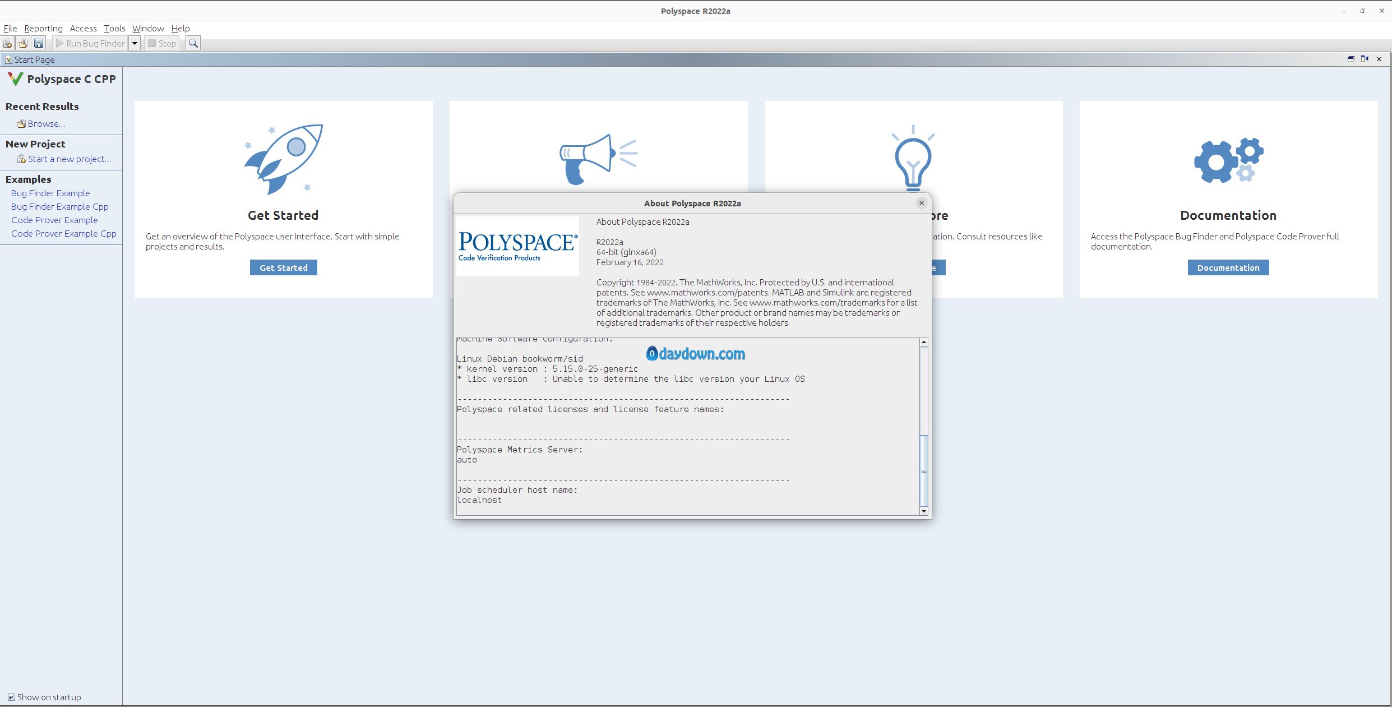Click the Polyspace logo in About dialog
Image resolution: width=1392 pixels, height=707 pixels.
tap(517, 246)
